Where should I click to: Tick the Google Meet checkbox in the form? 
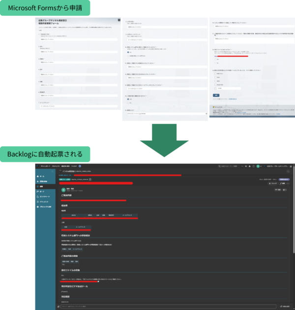215,85
